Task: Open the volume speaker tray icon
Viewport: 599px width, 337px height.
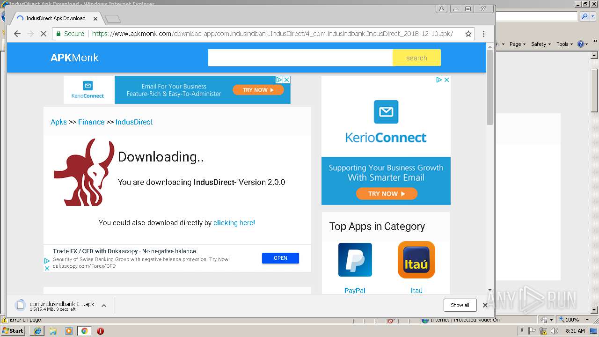Action: coord(555,331)
